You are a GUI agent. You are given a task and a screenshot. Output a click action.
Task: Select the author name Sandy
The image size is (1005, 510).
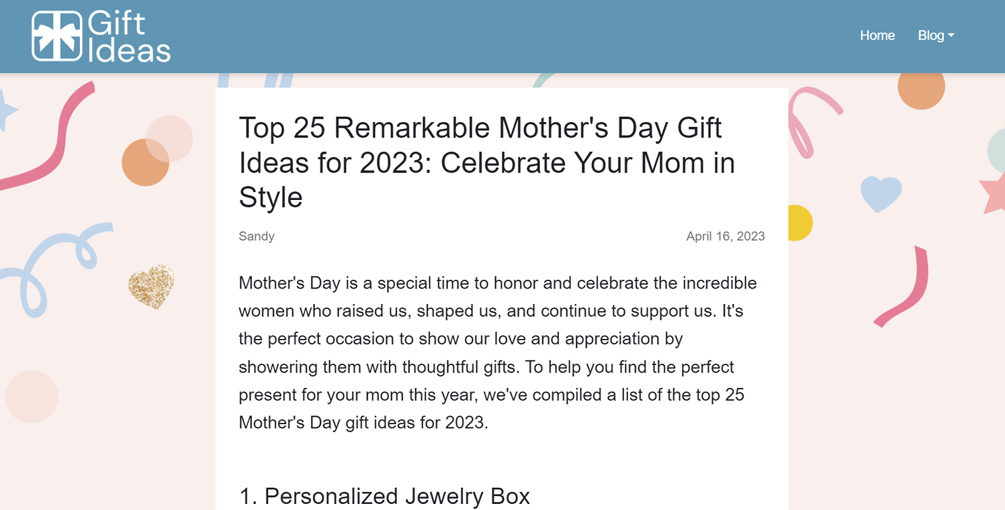click(x=257, y=236)
